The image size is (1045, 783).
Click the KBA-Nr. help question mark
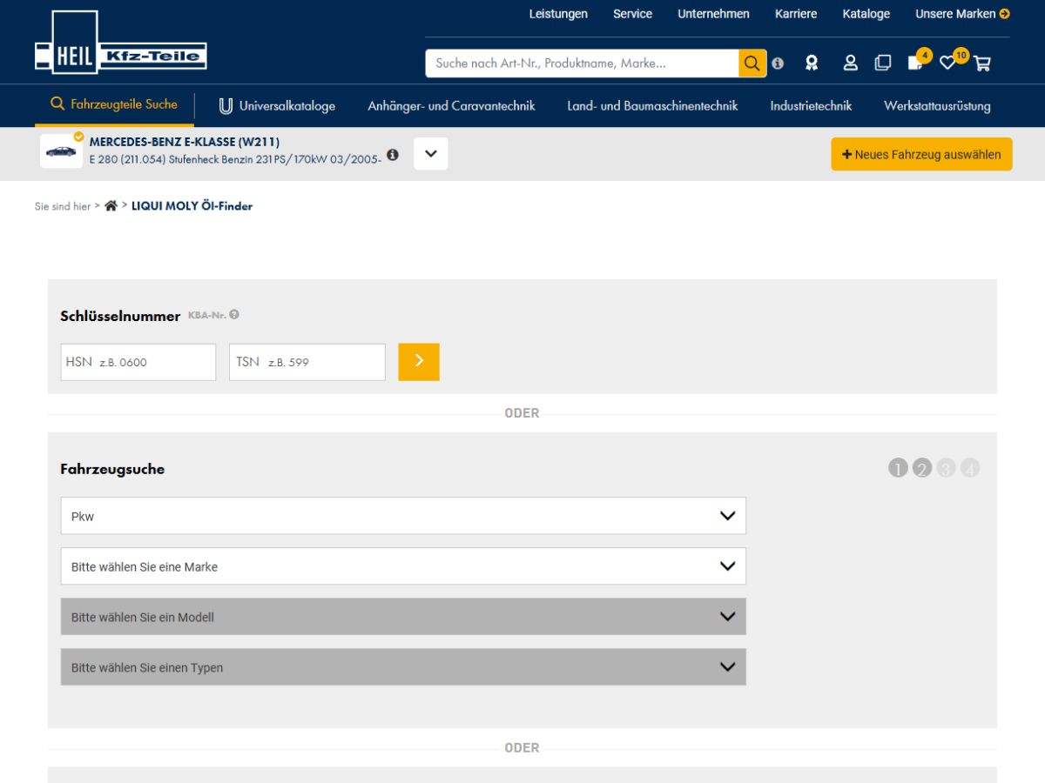(234, 315)
